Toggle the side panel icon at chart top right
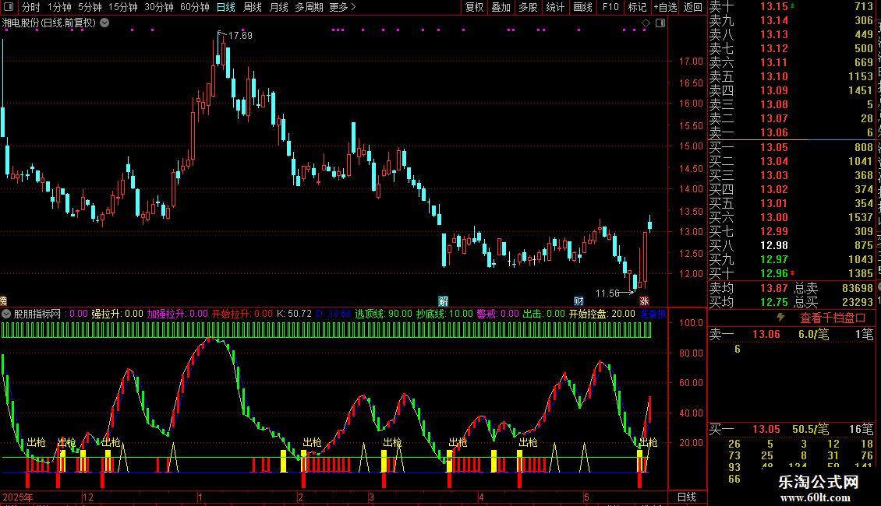Image resolution: width=881 pixels, height=506 pixels. coord(660,23)
